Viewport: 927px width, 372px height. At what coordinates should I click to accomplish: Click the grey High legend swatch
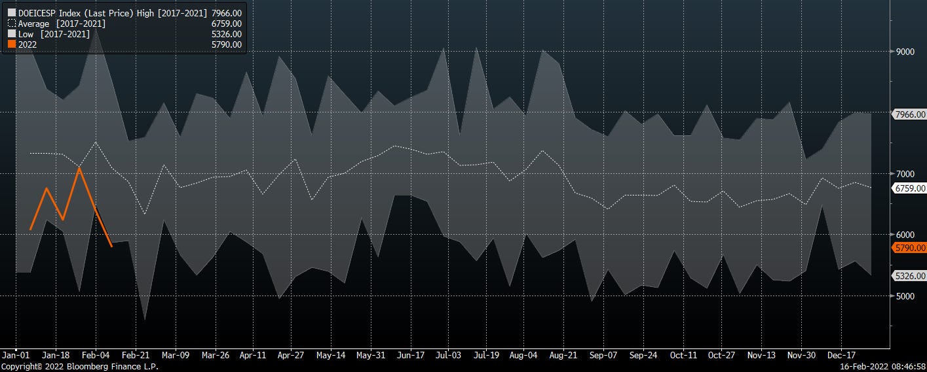click(11, 13)
